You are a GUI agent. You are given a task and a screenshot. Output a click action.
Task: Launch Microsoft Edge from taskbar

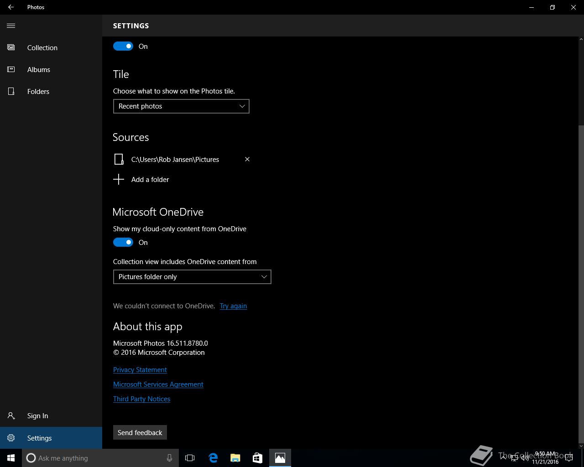coord(213,458)
